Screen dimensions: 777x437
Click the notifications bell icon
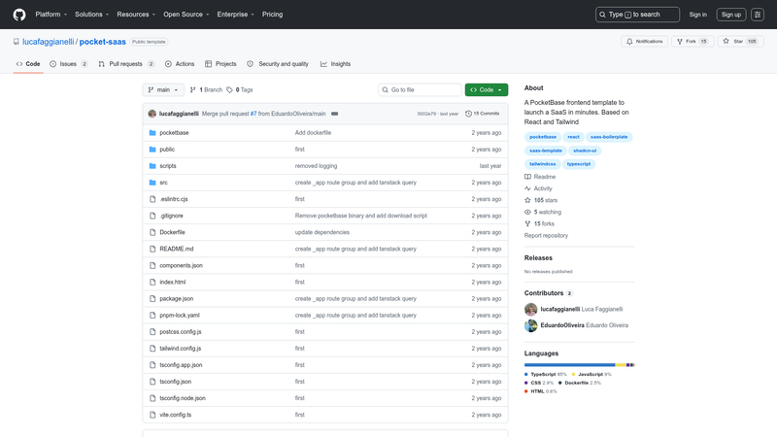pyautogui.click(x=629, y=42)
